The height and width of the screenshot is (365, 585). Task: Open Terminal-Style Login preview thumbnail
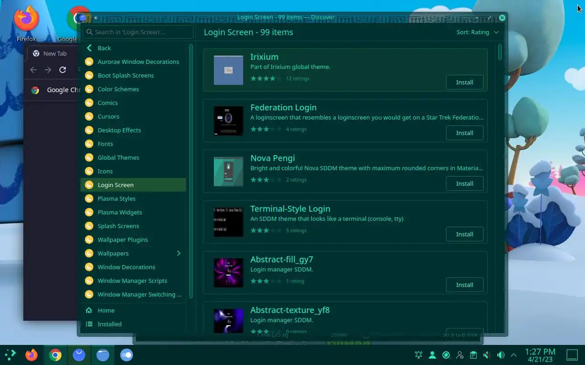pyautogui.click(x=229, y=222)
